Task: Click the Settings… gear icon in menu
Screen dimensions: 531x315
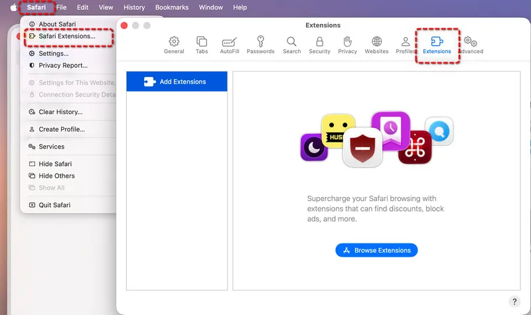Action: tap(32, 54)
